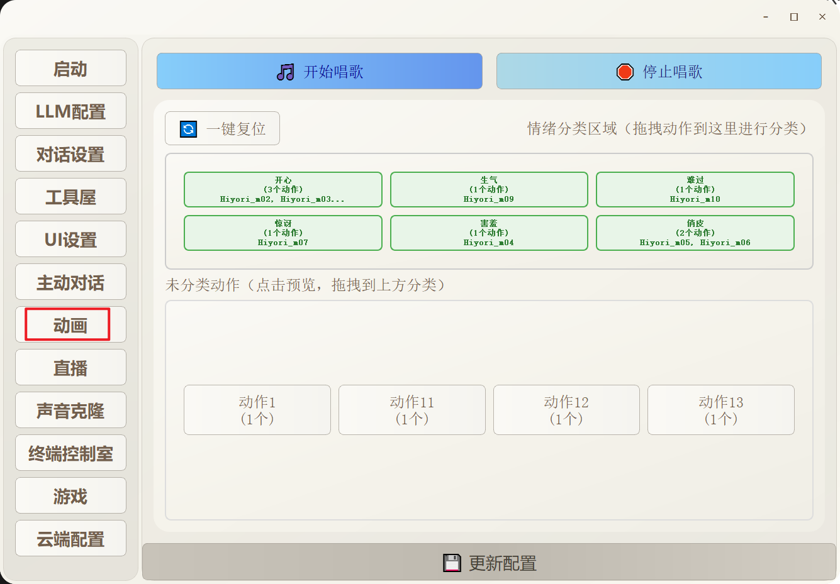Click the stop sign icon to stop singing
Viewport: 840px width, 584px height.
pyautogui.click(x=624, y=71)
